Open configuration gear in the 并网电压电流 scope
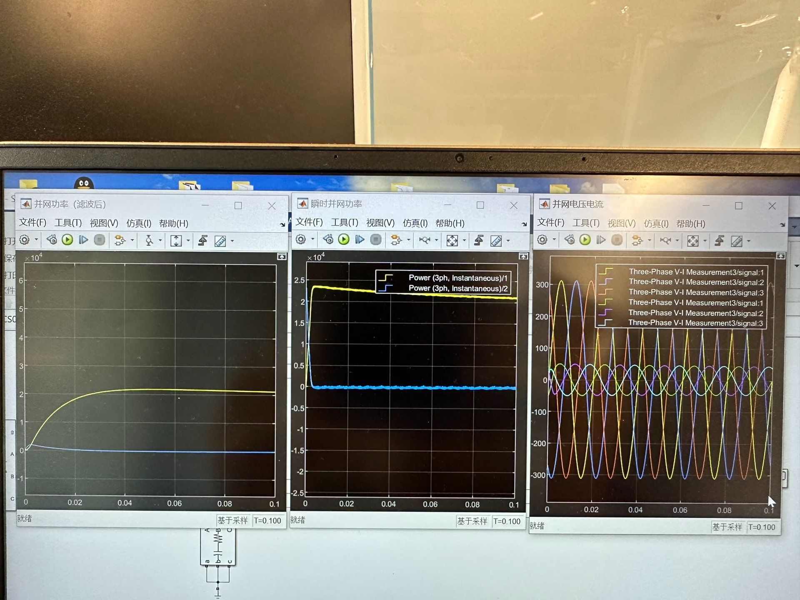This screenshot has height=600, width=800. pyautogui.click(x=542, y=240)
